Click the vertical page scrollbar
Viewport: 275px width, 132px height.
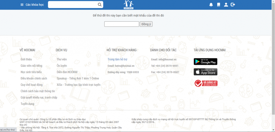click(x=273, y=65)
